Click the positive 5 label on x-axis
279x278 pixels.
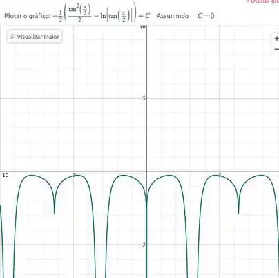(x=220, y=175)
